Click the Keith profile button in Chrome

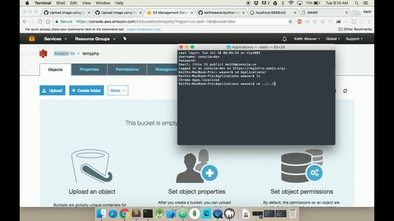pyautogui.click(x=367, y=12)
